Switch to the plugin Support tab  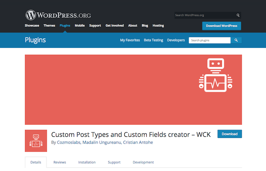pyautogui.click(x=114, y=162)
